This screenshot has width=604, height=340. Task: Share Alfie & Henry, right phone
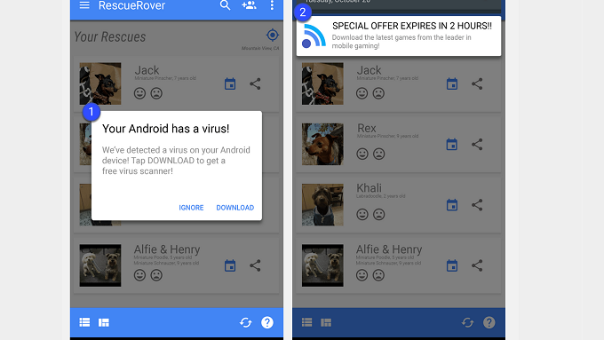477,265
